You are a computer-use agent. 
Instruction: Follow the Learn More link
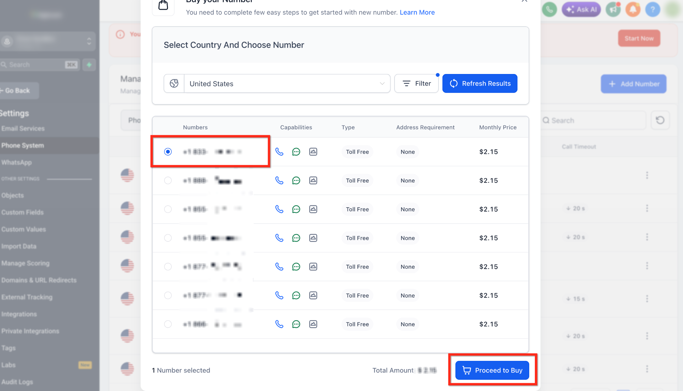[x=417, y=12]
